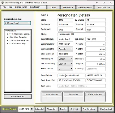This screenshot has height=113, width=115.
Task: Click the telephone field +43676 354 68 24
Action: (96, 75)
